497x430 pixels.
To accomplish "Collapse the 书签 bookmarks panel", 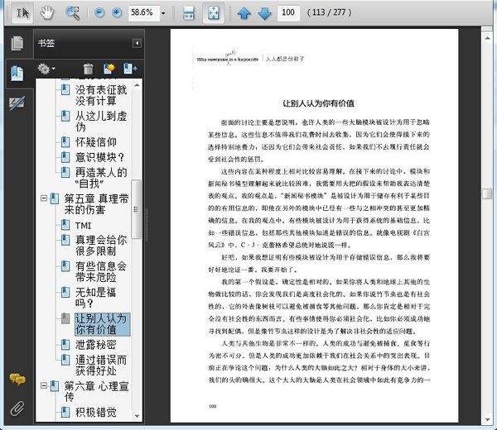I will 137,43.
